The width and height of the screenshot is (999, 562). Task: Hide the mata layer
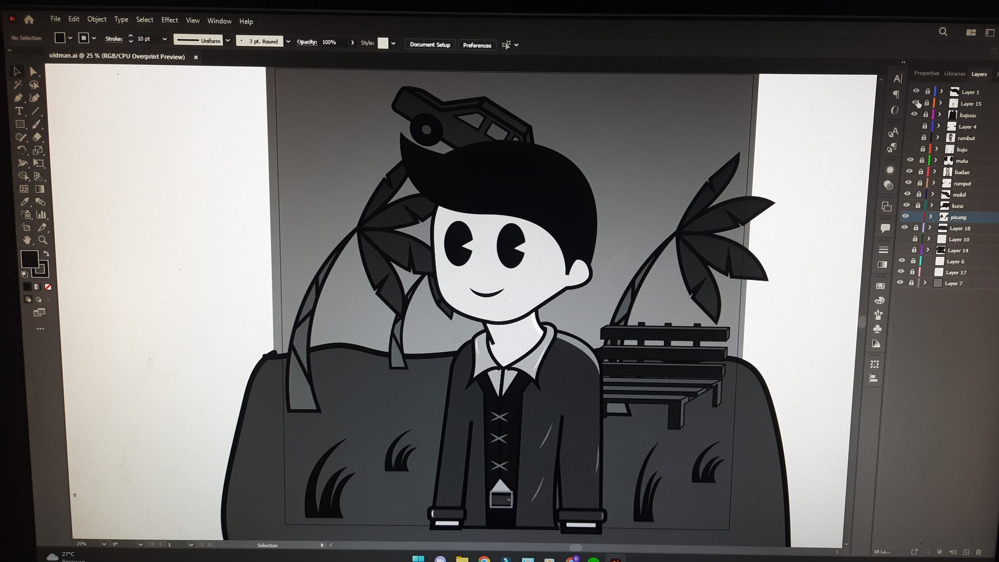click(x=910, y=160)
